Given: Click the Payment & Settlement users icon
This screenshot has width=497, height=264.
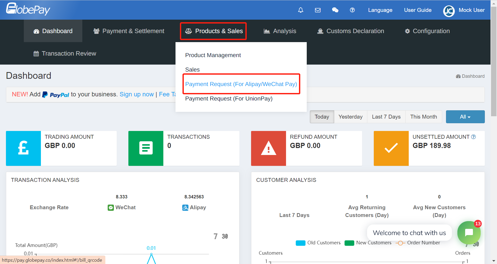Looking at the screenshot, I should (96, 31).
